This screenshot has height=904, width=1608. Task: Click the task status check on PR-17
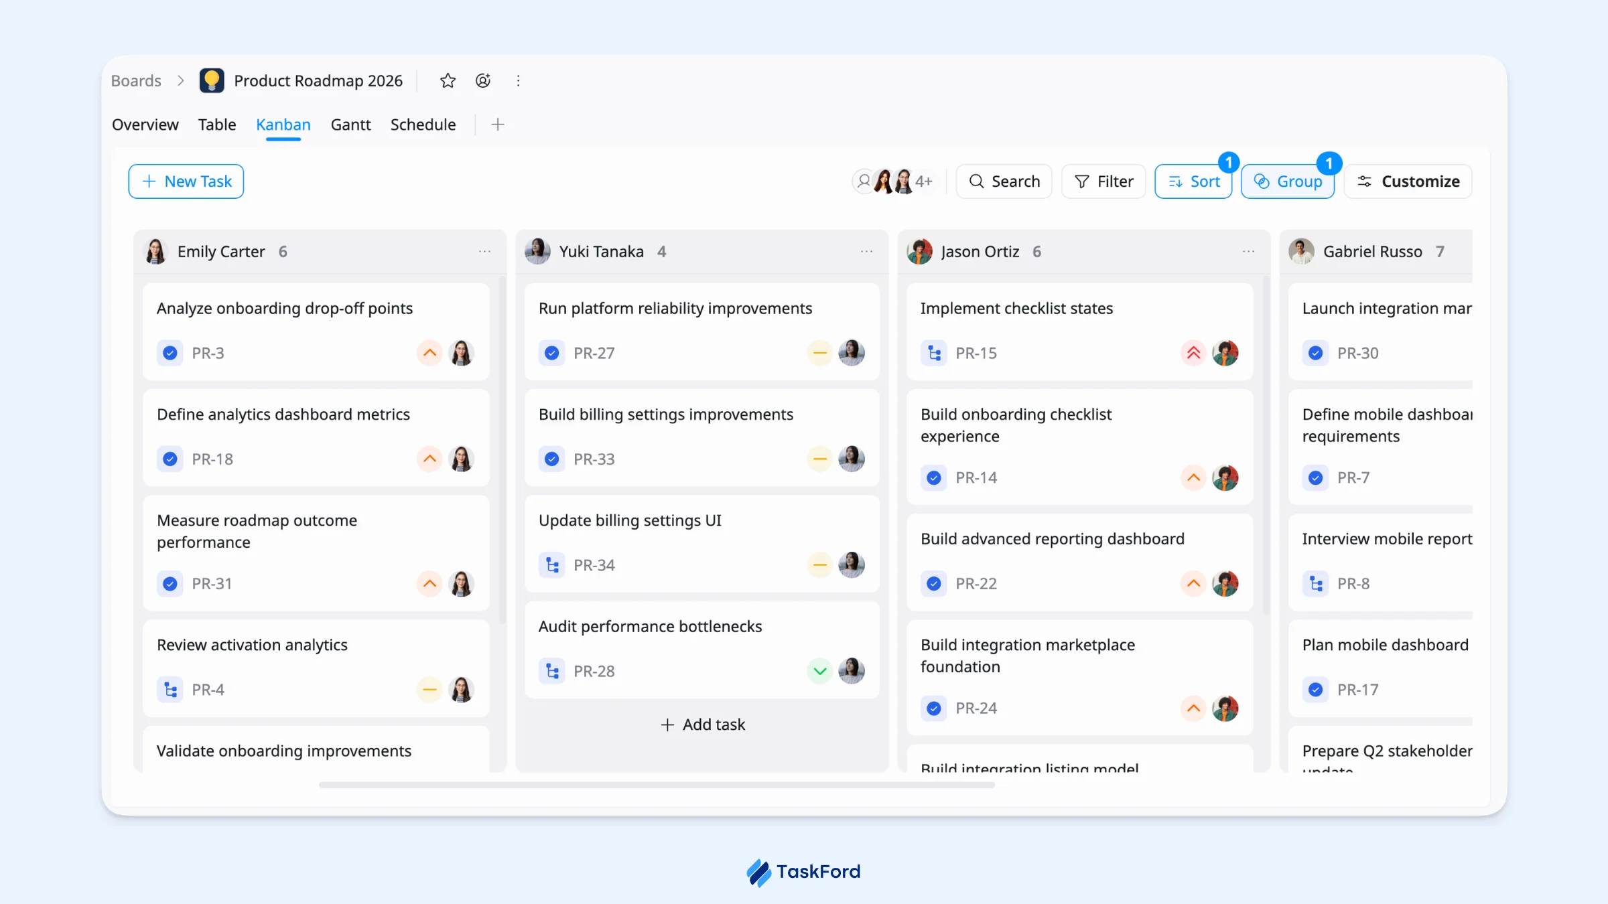coord(1316,689)
